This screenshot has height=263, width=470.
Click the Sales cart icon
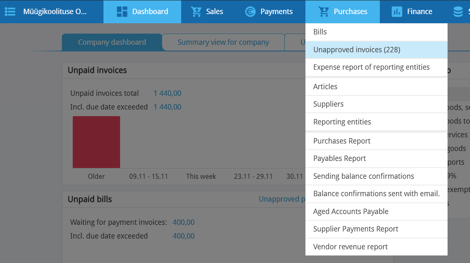click(196, 12)
